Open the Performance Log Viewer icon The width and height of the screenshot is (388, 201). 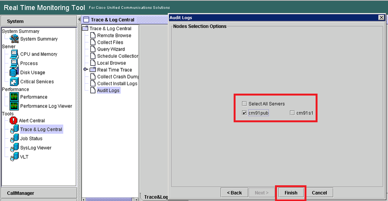point(14,106)
